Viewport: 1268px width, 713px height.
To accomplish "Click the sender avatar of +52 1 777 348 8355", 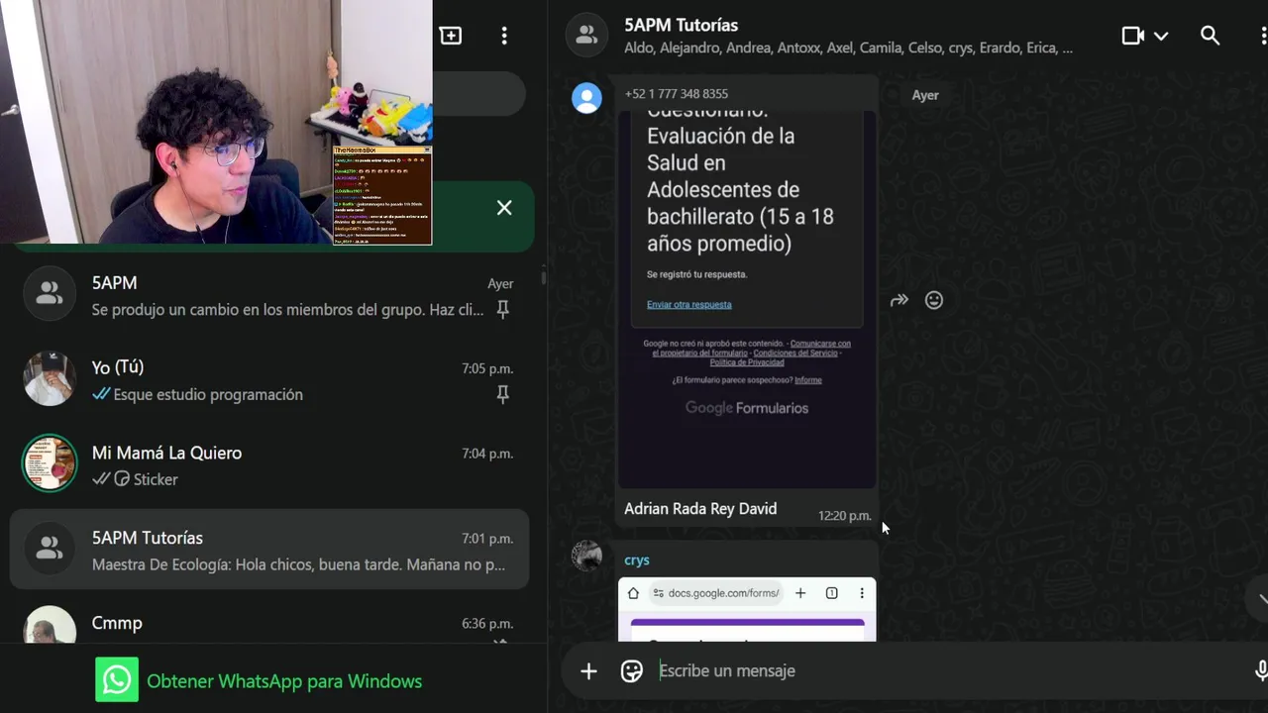I will (x=586, y=97).
